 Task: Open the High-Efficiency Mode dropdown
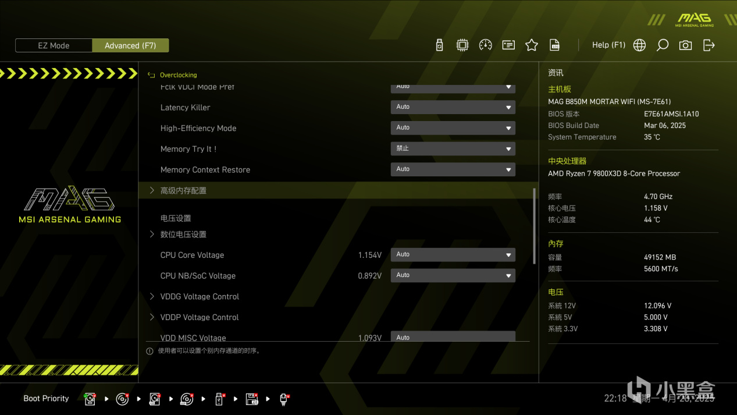click(453, 127)
